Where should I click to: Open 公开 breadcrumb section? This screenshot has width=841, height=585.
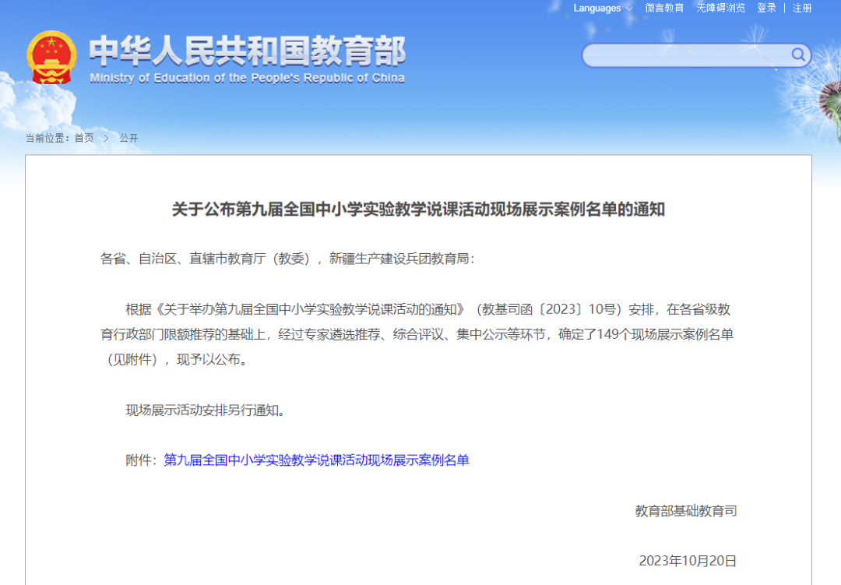(x=128, y=138)
